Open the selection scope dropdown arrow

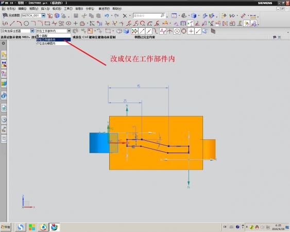[x=69, y=31]
